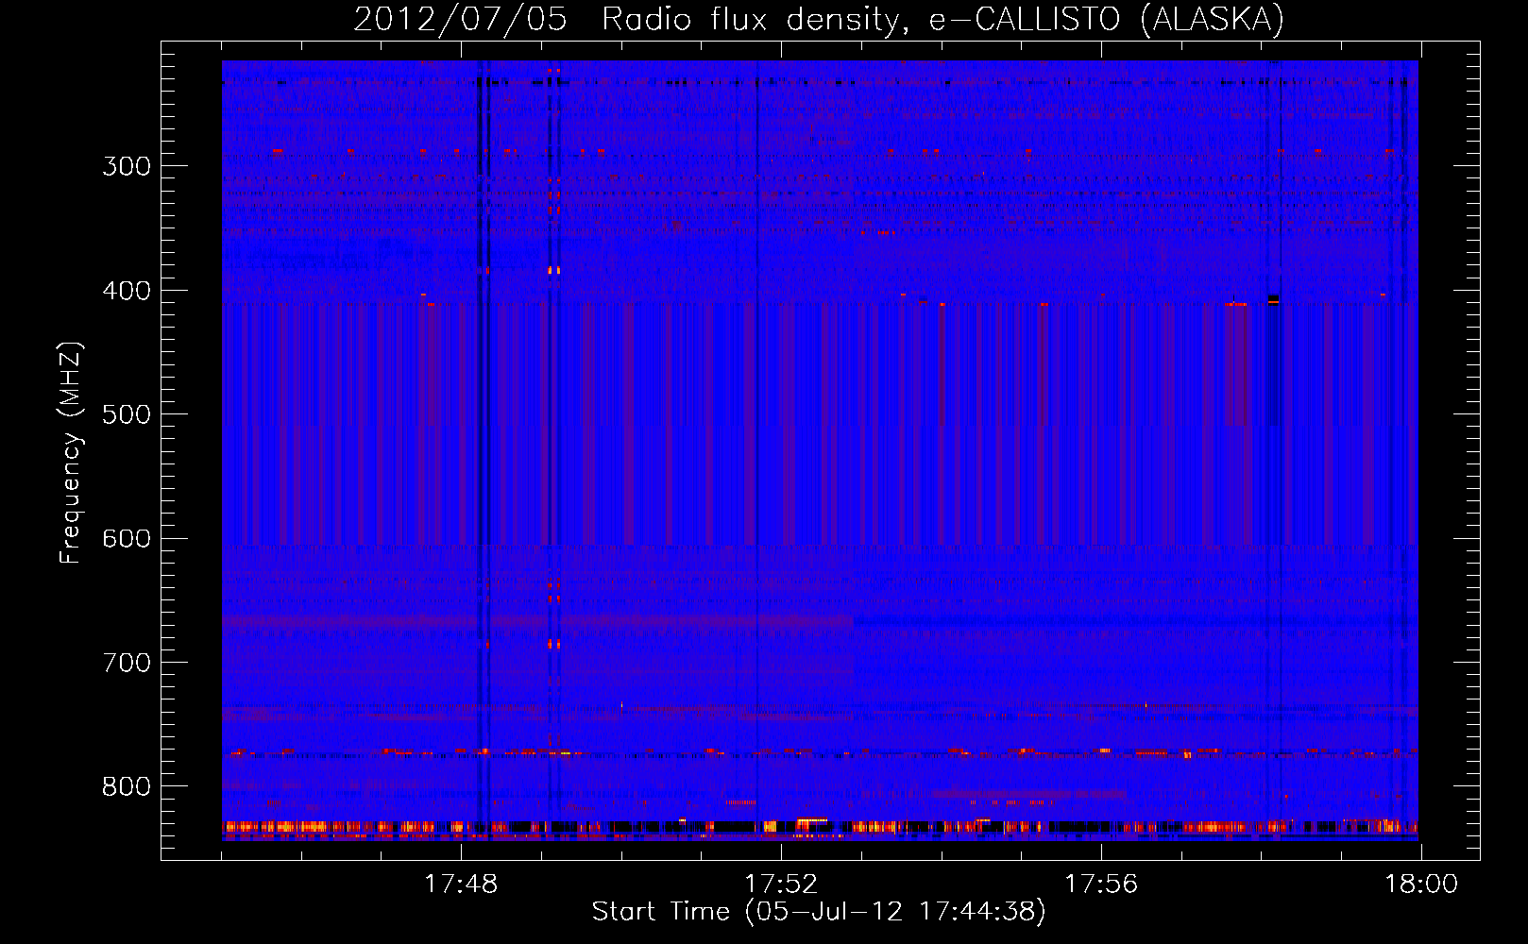Select the 500 frequency tick label

[127, 414]
